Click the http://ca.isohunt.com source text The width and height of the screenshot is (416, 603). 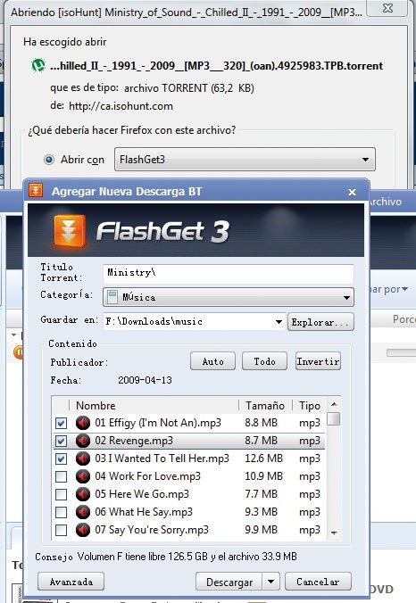tap(121, 106)
